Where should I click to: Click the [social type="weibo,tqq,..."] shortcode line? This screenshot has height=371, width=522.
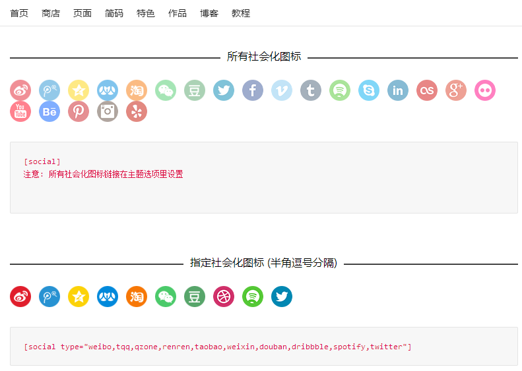[x=218, y=347]
